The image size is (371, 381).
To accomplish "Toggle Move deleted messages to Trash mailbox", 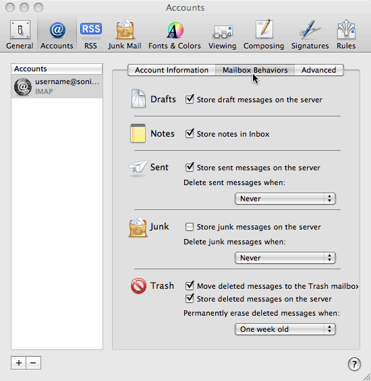I will 190,285.
